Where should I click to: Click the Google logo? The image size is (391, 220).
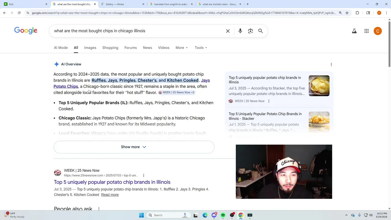pyautogui.click(x=26, y=31)
